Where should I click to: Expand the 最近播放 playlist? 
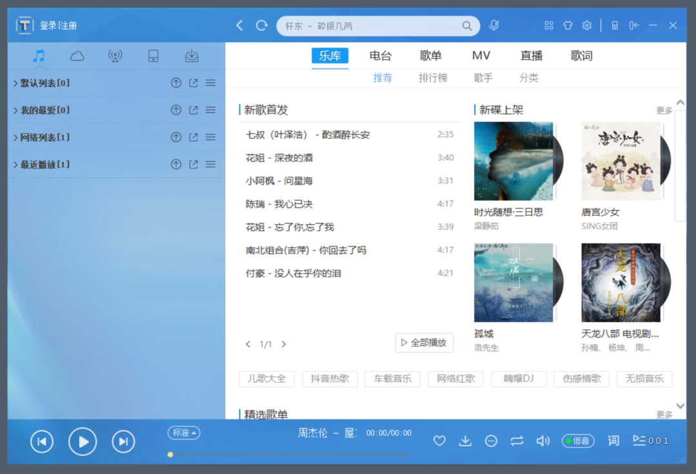pos(15,164)
